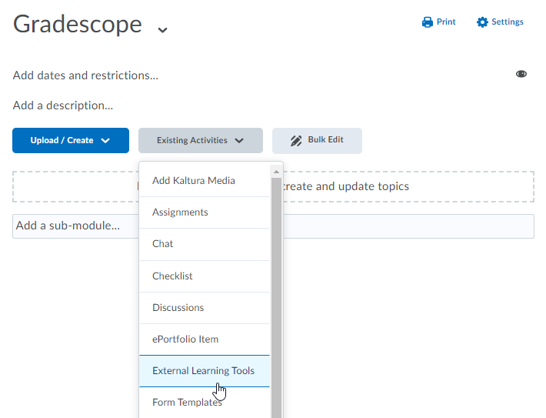The height and width of the screenshot is (418, 546).
Task: Select Form Templates from the list
Action: [187, 402]
